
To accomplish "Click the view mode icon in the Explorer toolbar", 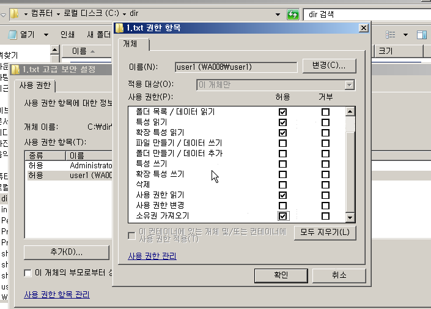I will [390, 35].
